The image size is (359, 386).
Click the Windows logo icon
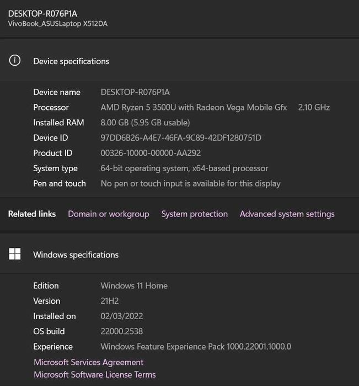point(15,254)
